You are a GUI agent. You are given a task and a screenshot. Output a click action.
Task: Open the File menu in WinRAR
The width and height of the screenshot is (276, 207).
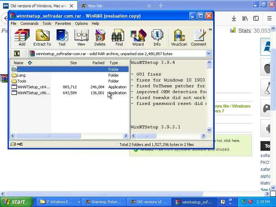click(13, 23)
